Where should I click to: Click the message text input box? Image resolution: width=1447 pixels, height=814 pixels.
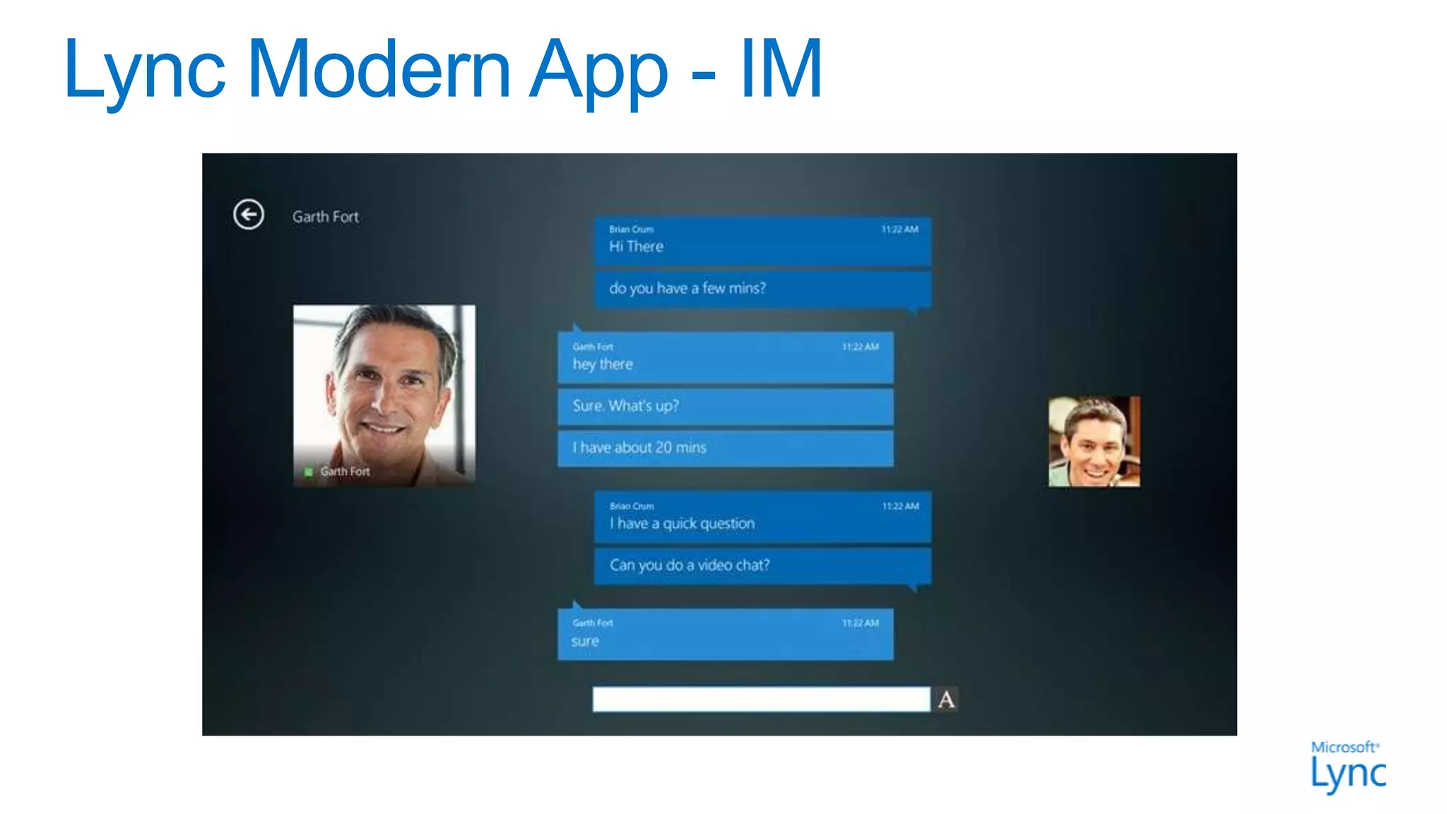[761, 700]
